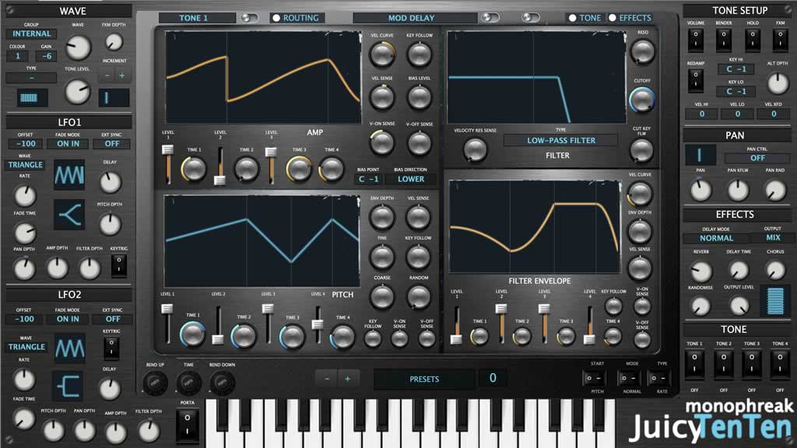This screenshot has height=448, width=797.
Task: Open the Delay Mode Normal dropdown
Action: pos(716,238)
